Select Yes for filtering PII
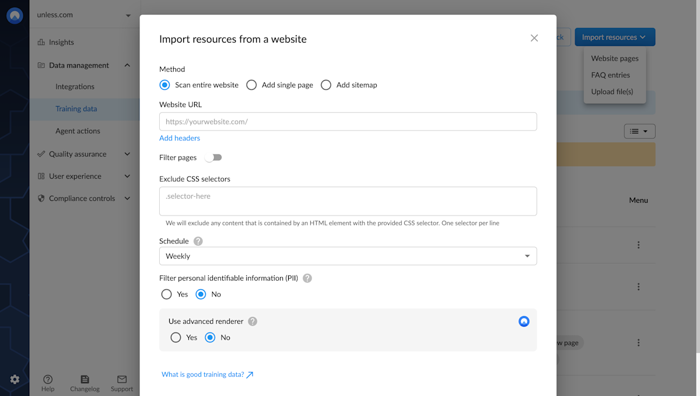This screenshot has height=396, width=700. tap(167, 295)
